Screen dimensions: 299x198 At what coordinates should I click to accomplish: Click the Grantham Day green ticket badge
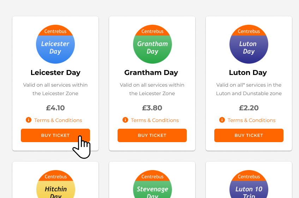click(x=152, y=44)
